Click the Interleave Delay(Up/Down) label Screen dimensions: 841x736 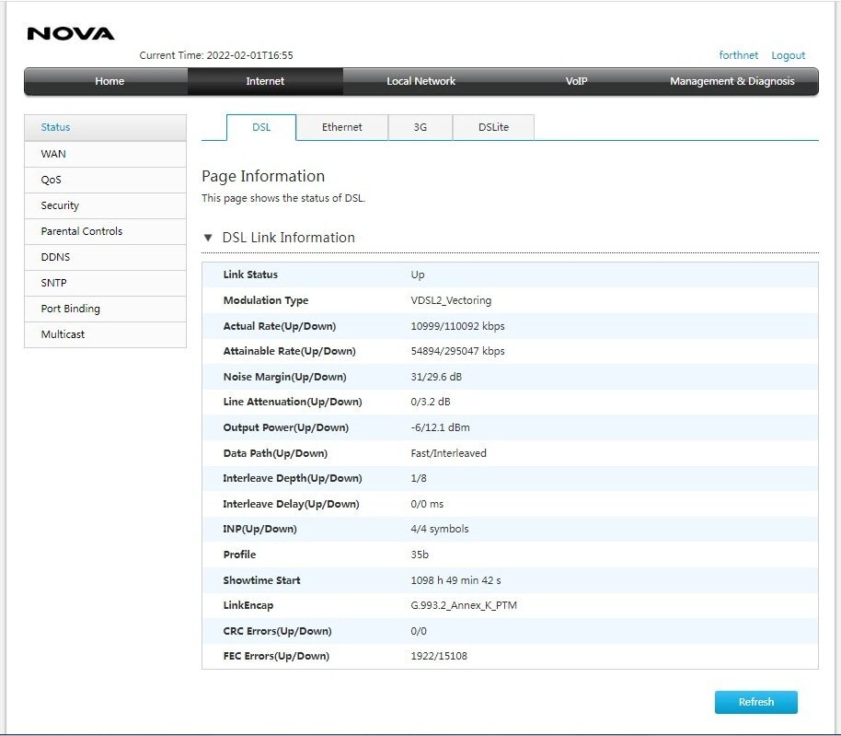292,504
